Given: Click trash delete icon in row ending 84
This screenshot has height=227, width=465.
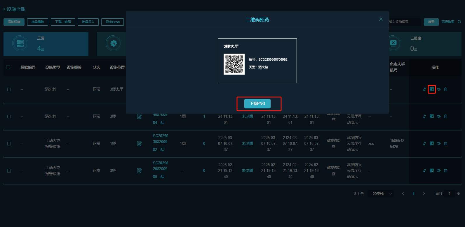Looking at the screenshot, I should (445, 116).
